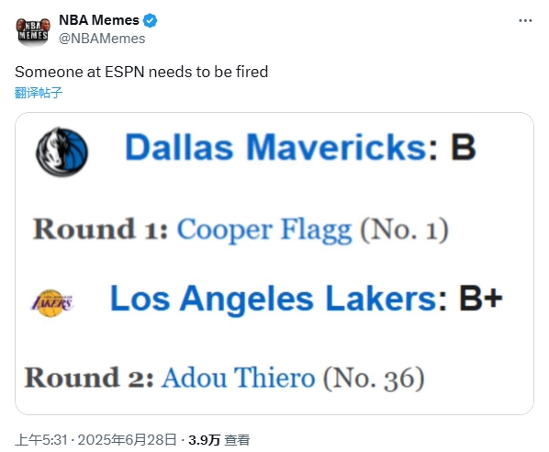The height and width of the screenshot is (452, 549).
Task: Open the three-dot more options menu
Action: point(525,21)
